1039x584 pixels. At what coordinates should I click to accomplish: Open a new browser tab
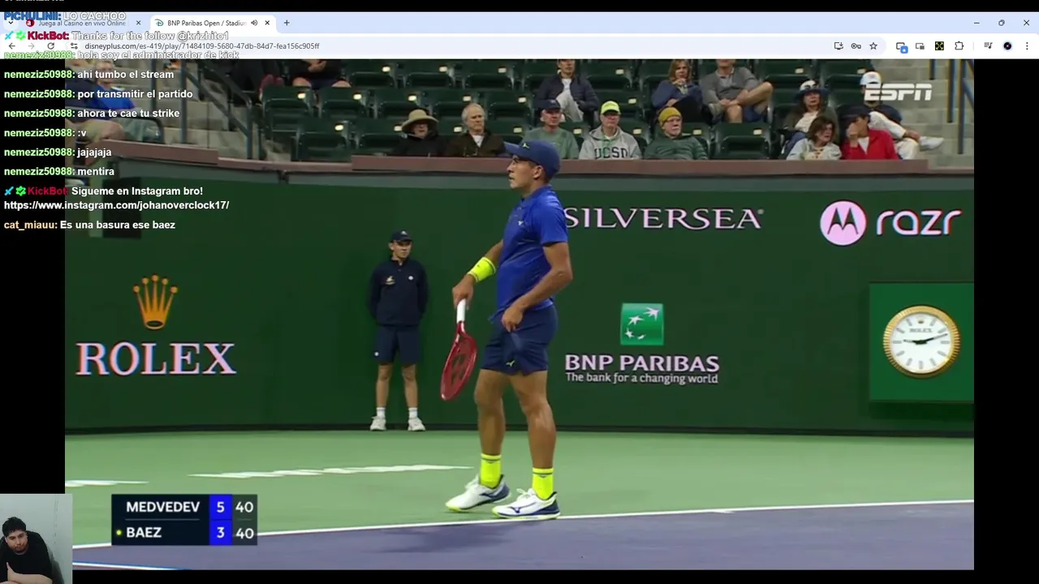287,23
